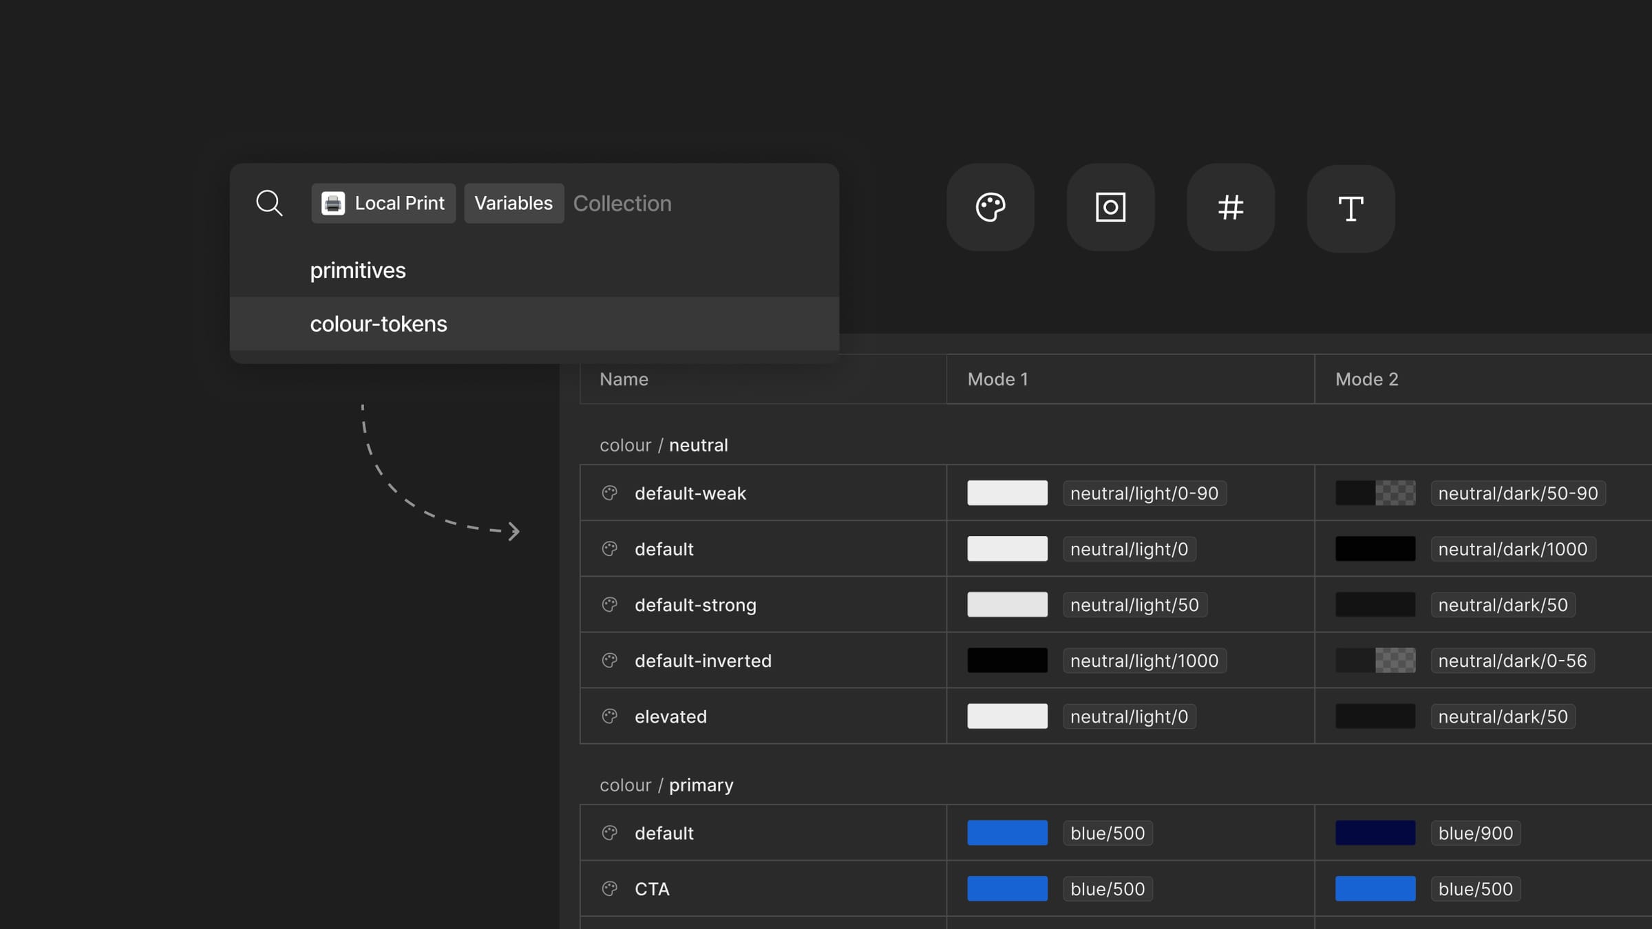Click the printer icon next to Local Print

[x=333, y=203]
